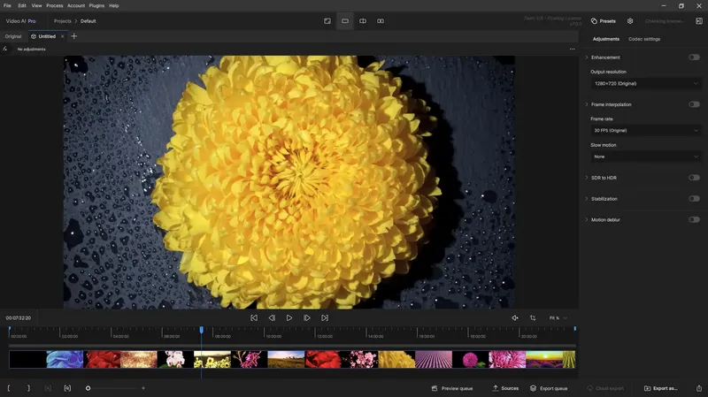Image resolution: width=708 pixels, height=397 pixels.
Task: Open the Output resolution dropdown
Action: coord(645,83)
